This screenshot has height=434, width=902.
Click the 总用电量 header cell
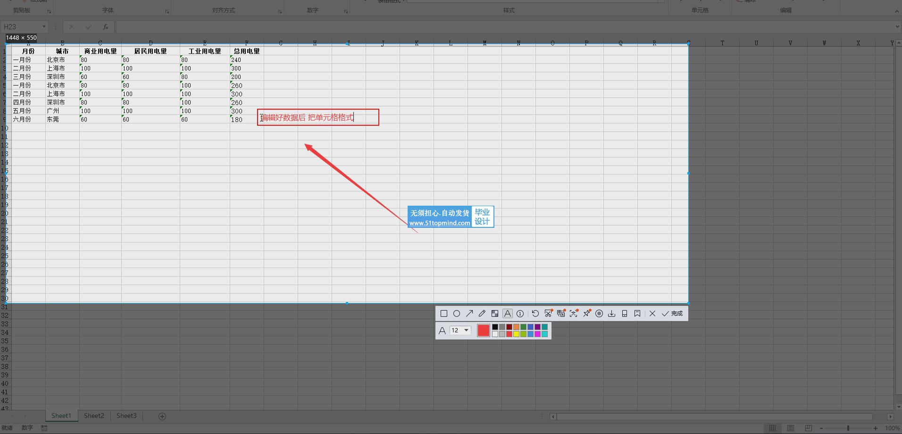[x=247, y=51]
